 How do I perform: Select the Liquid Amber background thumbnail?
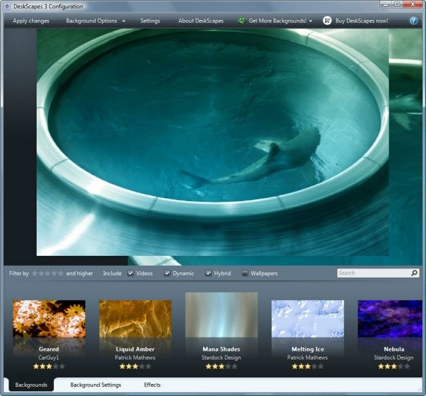[135, 319]
